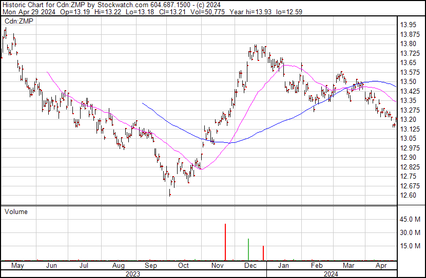This screenshot has width=426, height=278.
Task: Click the May month label on the time axis
Action: [x=17, y=266]
